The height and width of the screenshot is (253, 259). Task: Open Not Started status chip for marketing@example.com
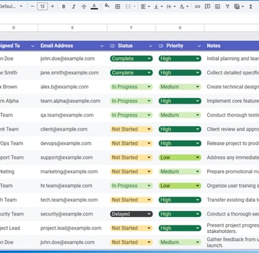point(131,171)
